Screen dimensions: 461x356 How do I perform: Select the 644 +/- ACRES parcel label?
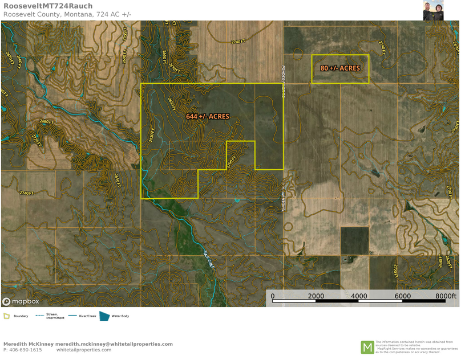coord(208,116)
